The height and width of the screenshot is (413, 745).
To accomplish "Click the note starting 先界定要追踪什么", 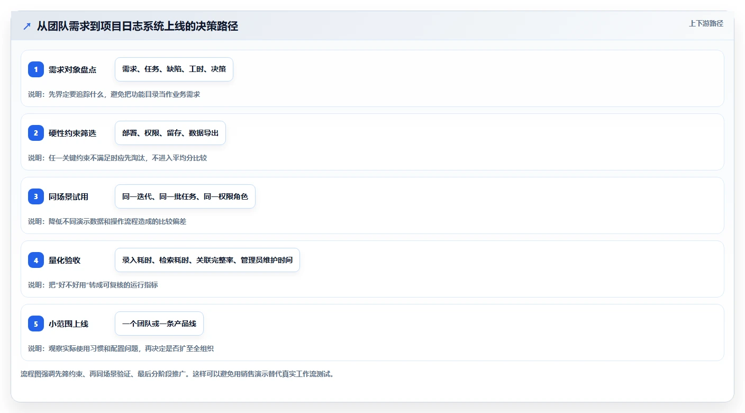I will pos(114,94).
